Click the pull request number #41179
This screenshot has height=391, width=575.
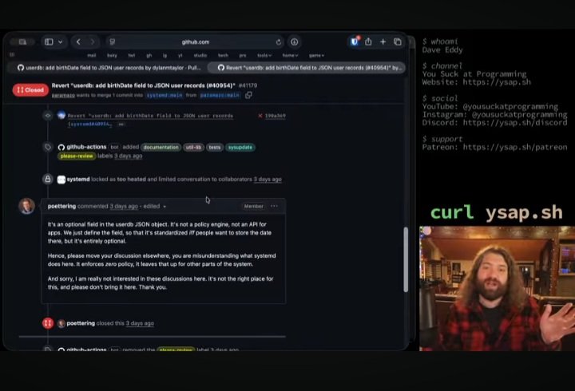[248, 85]
